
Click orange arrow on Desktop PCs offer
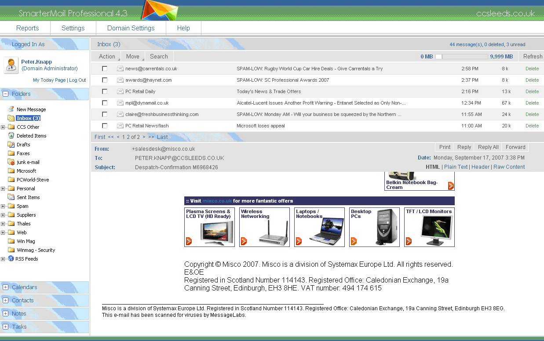354,241
